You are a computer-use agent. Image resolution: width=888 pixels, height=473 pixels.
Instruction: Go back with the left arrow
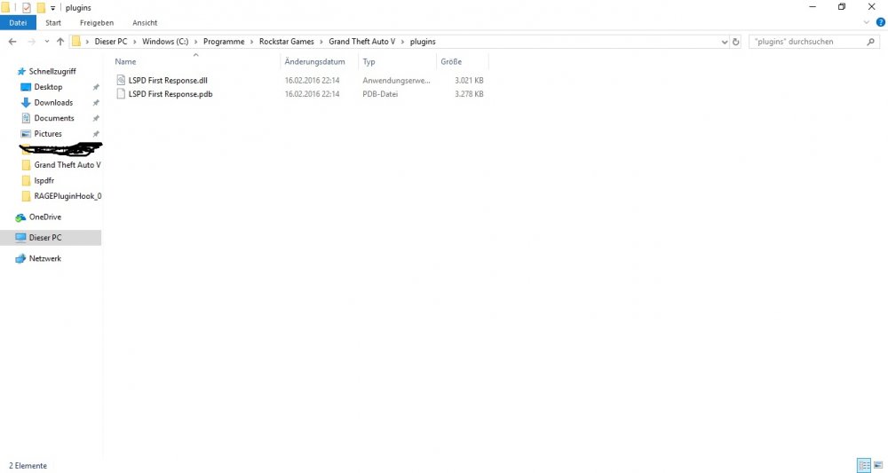12,42
